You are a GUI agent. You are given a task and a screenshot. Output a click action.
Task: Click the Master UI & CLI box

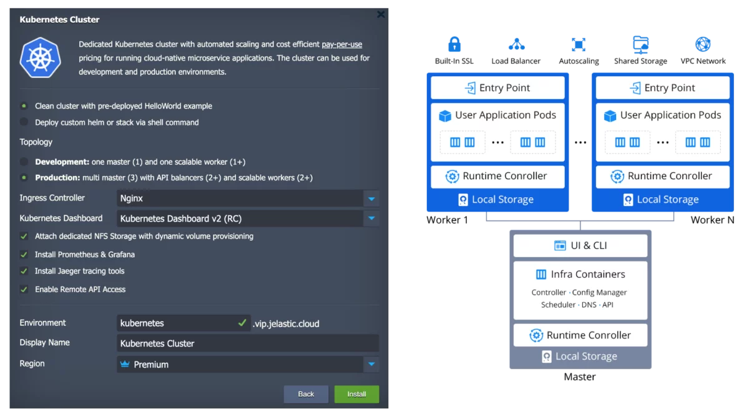tap(580, 246)
